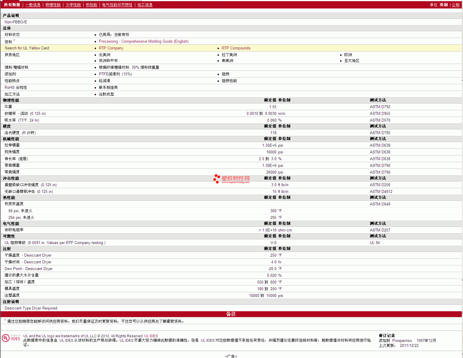
Task: Open Processing - Comprehensive Molding Guide link
Action: click(x=144, y=41)
